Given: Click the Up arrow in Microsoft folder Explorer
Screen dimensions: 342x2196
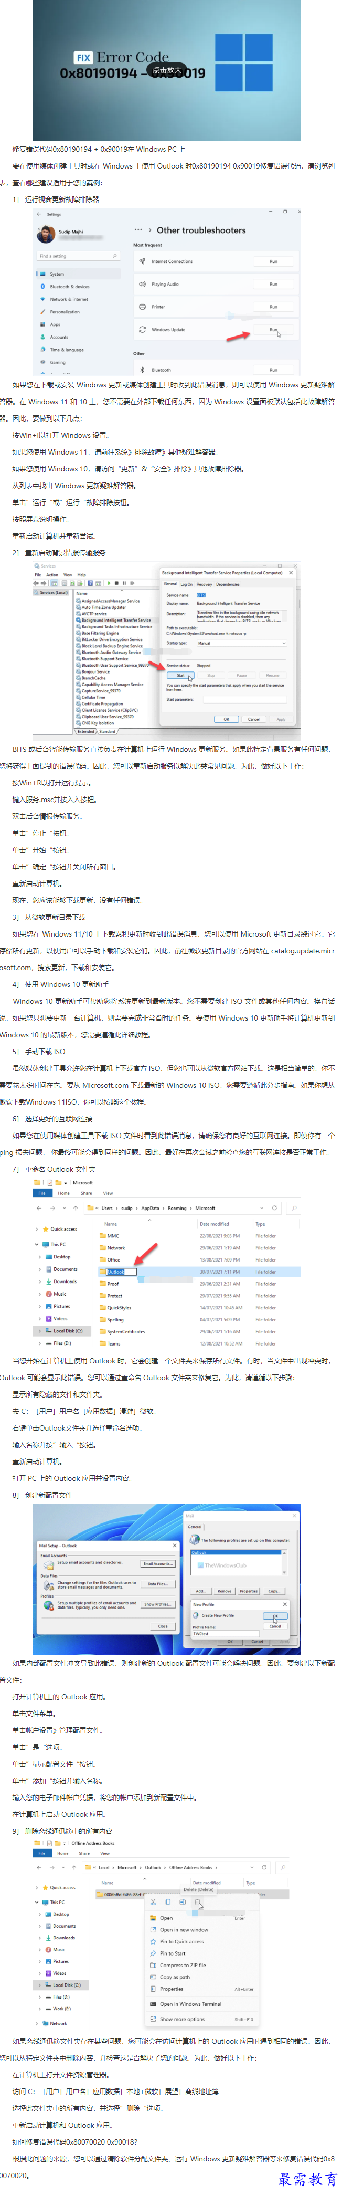Looking at the screenshot, I should [75, 1208].
